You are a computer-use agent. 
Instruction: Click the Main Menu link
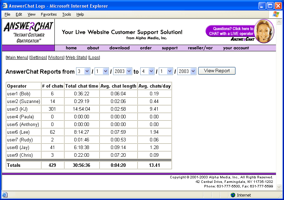pos(17,58)
